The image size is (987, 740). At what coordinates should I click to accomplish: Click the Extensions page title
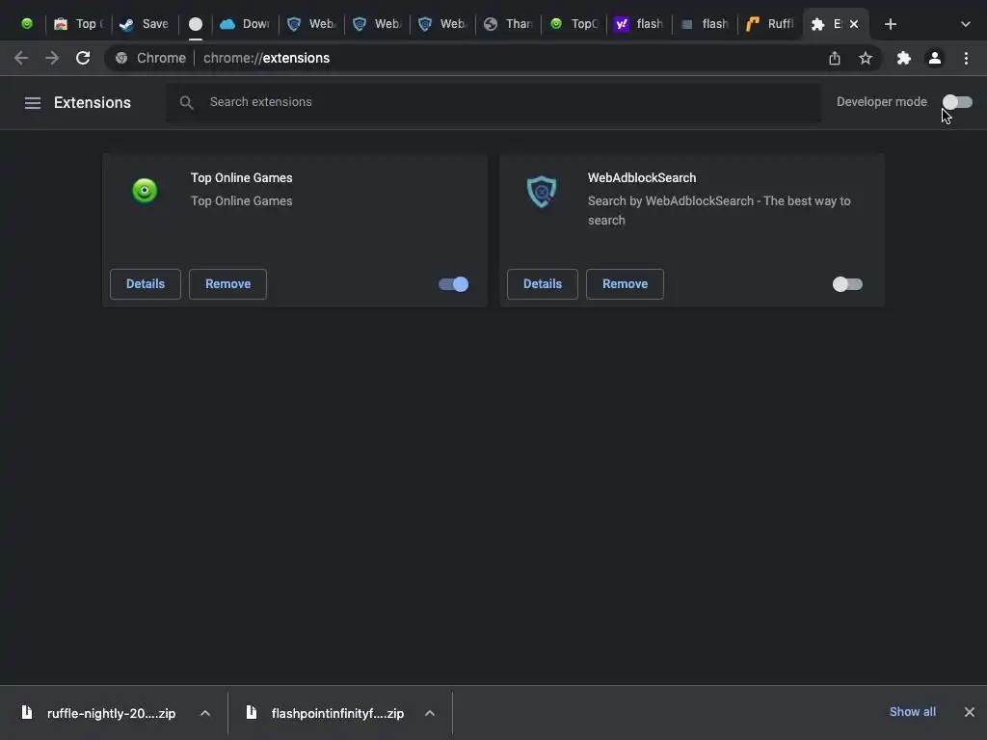(93, 102)
